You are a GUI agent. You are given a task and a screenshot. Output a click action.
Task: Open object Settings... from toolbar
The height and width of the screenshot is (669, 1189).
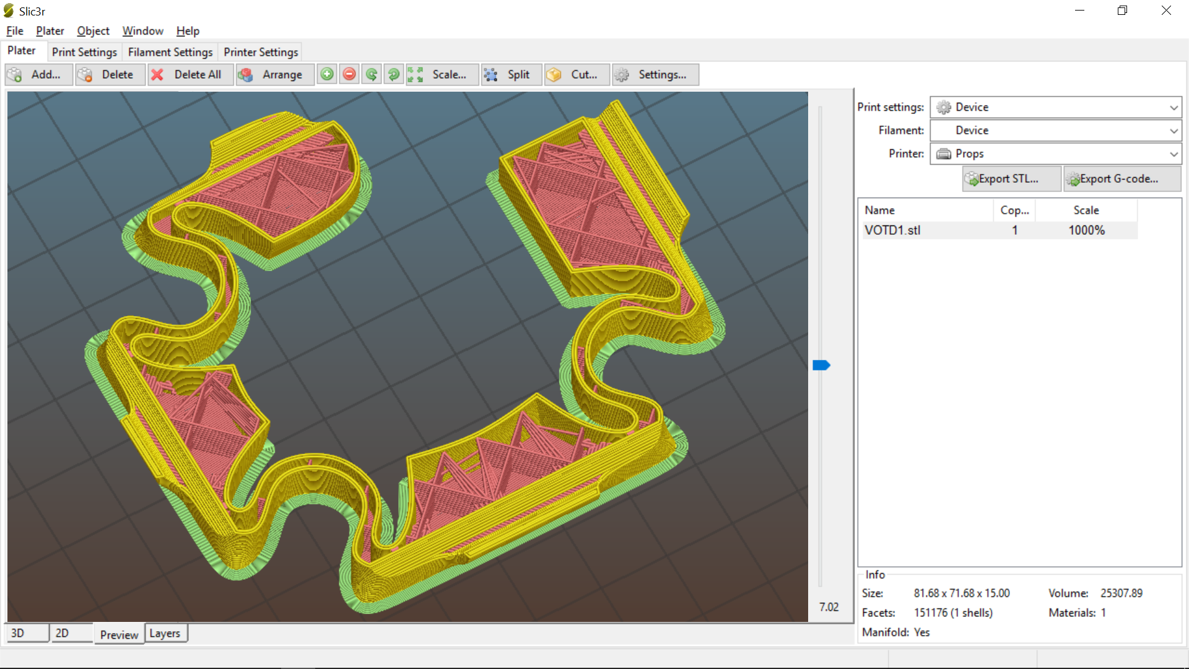pyautogui.click(x=656, y=74)
